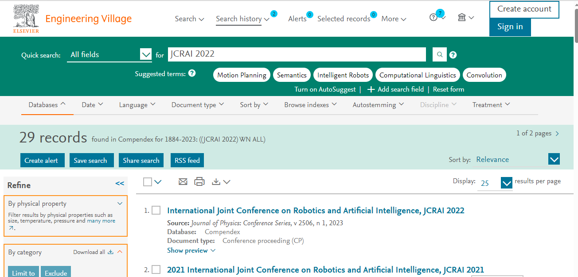Click the quick search text field
Viewport: 578px width, 277px height.
pyautogui.click(x=297, y=54)
